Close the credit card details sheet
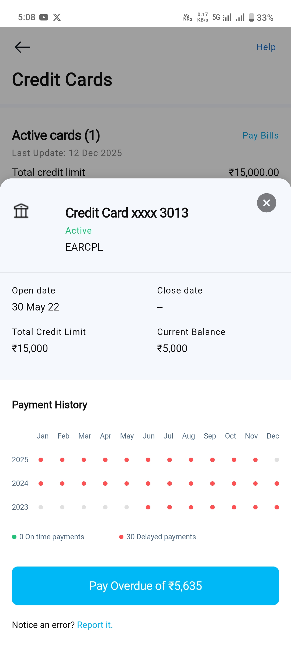The height and width of the screenshot is (649, 291). tap(266, 203)
